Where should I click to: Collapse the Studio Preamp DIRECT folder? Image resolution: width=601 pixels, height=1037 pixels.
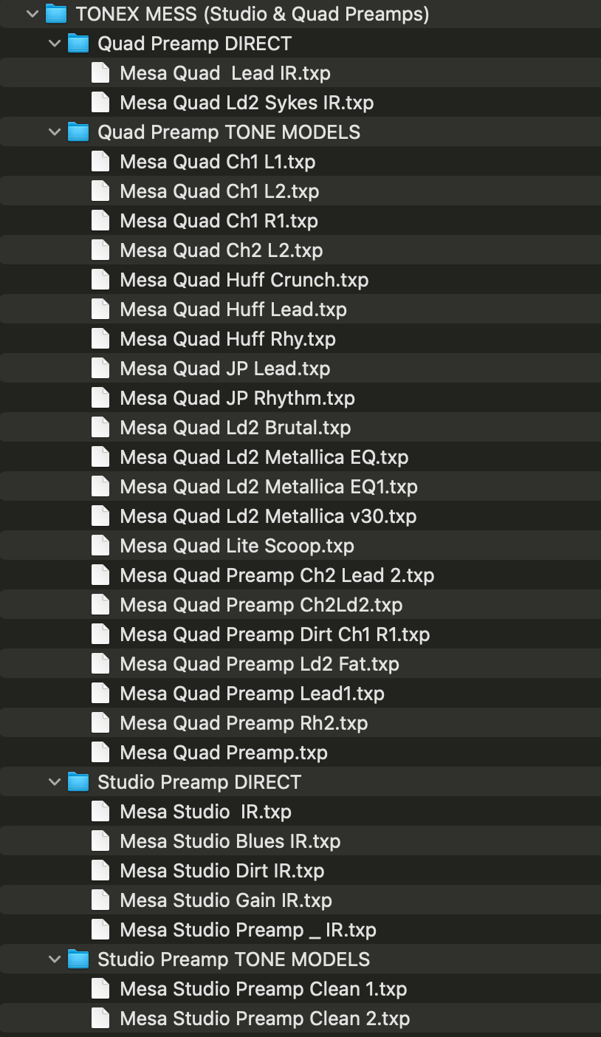(54, 782)
